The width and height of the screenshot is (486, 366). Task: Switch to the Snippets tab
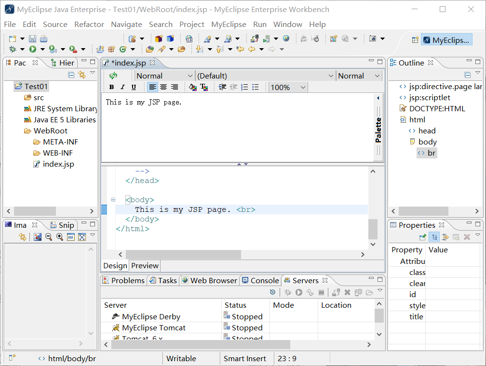(x=62, y=225)
